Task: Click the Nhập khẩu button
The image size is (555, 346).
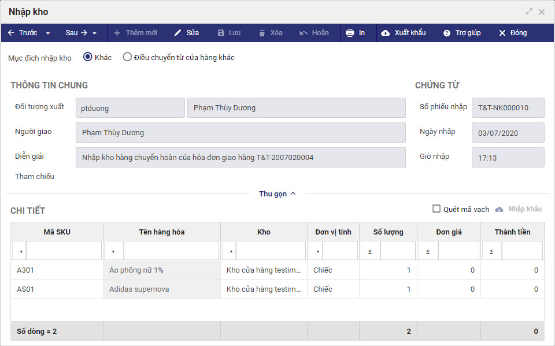Action: tap(519, 209)
